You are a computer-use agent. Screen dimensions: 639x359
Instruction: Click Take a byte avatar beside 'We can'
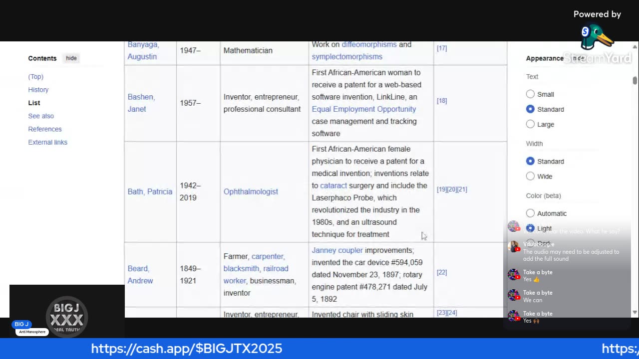[x=514, y=295]
